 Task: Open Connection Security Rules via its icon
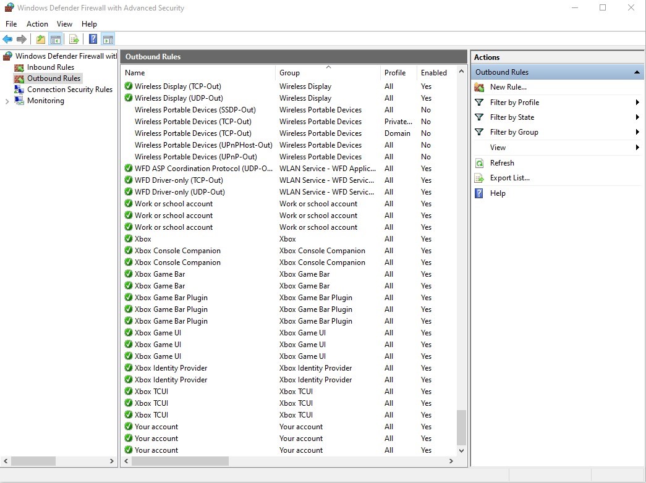click(19, 90)
